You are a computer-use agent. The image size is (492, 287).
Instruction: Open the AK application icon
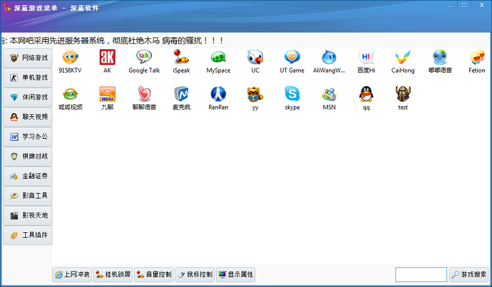click(107, 58)
